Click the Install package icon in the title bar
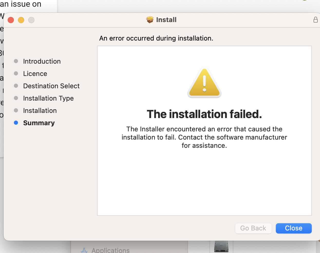The height and width of the screenshot is (253, 320). point(150,20)
